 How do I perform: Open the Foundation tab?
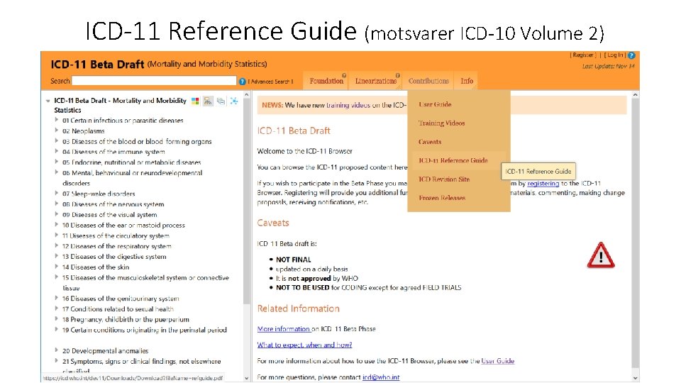point(326,81)
